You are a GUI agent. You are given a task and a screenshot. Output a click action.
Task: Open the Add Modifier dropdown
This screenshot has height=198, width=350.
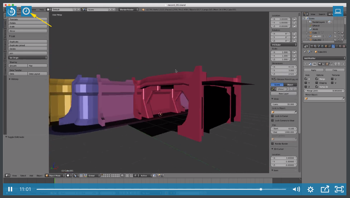324,58
